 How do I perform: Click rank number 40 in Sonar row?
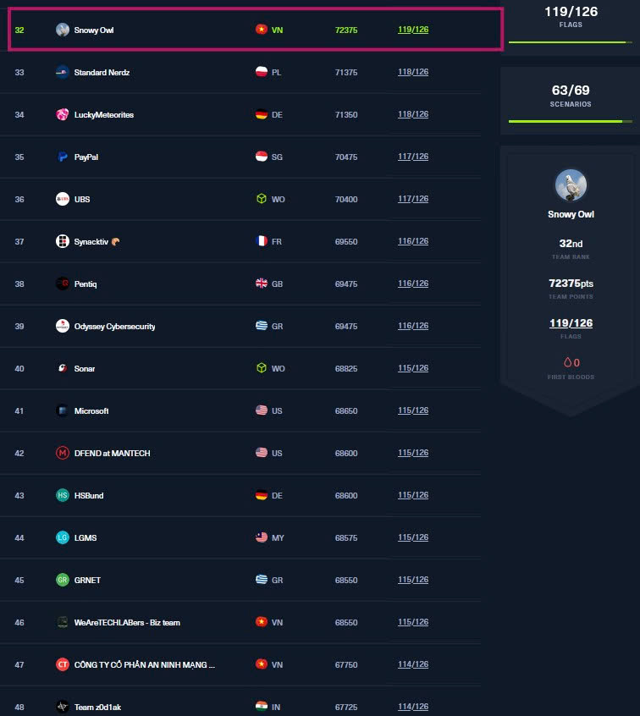click(19, 368)
